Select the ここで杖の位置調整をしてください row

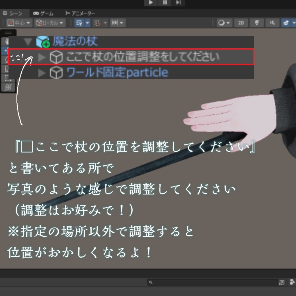coord(131,57)
